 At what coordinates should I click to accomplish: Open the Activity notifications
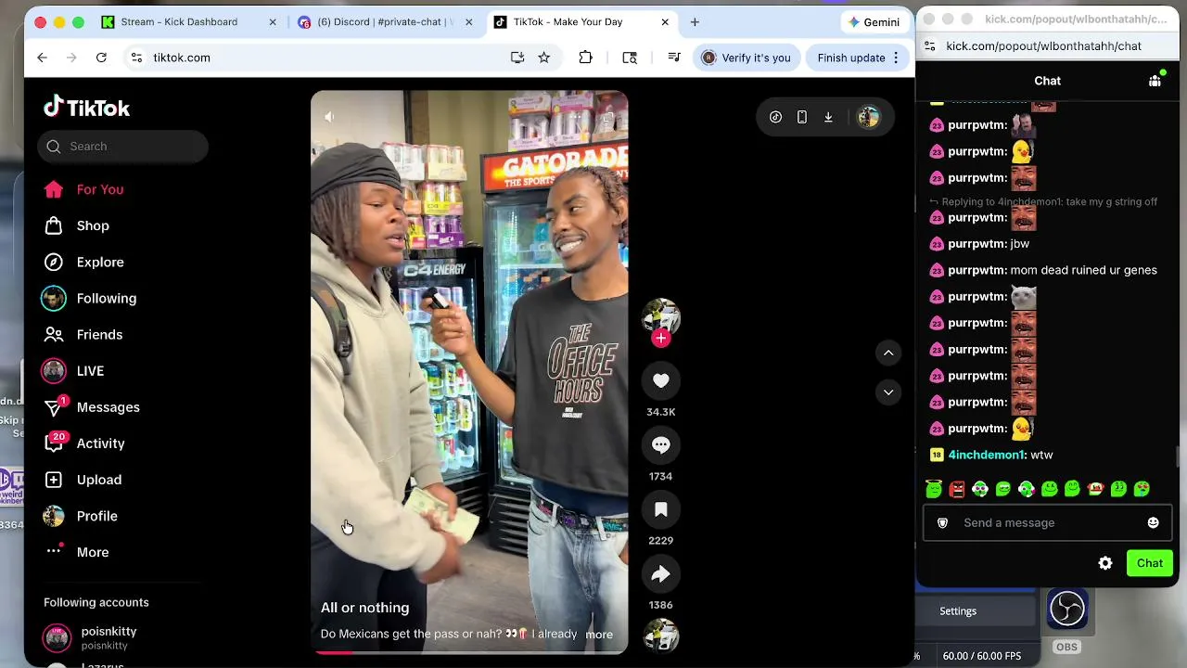coord(84,443)
